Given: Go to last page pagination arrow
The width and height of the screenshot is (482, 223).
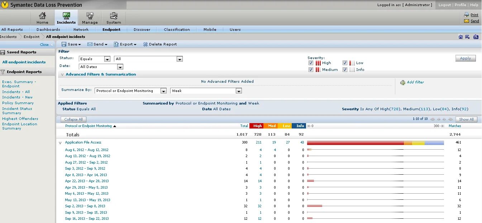Looking at the screenshot, I should [450, 119].
